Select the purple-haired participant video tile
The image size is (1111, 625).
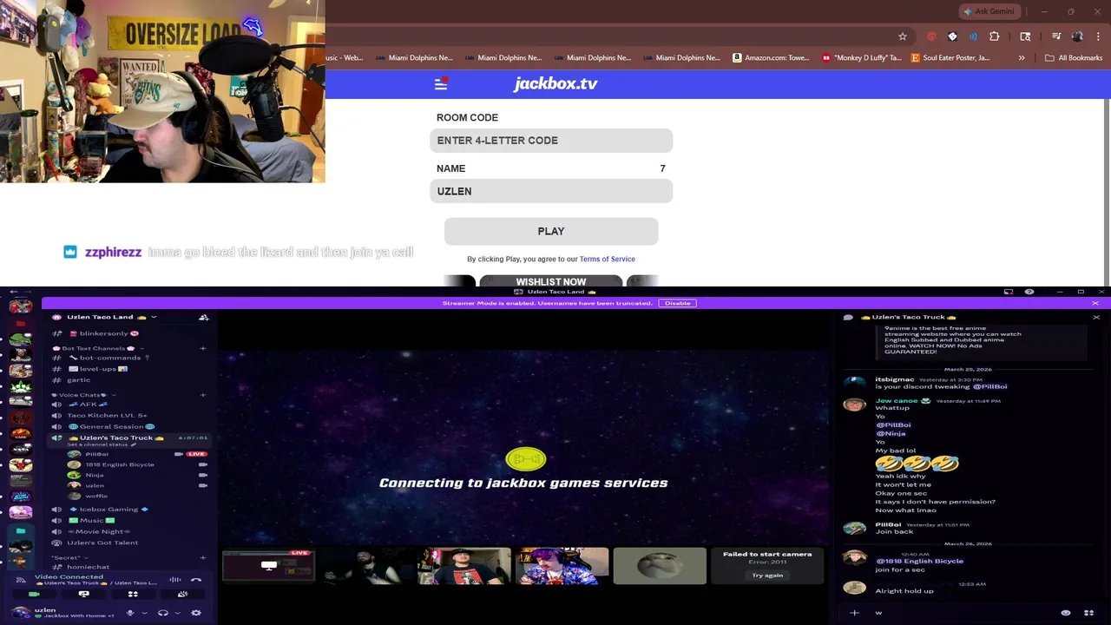click(562, 566)
